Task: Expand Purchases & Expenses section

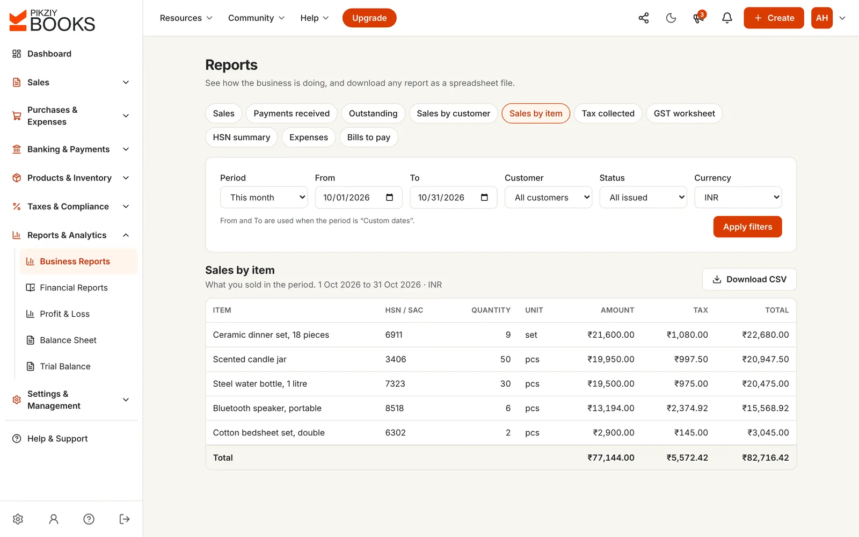Action: (x=71, y=116)
